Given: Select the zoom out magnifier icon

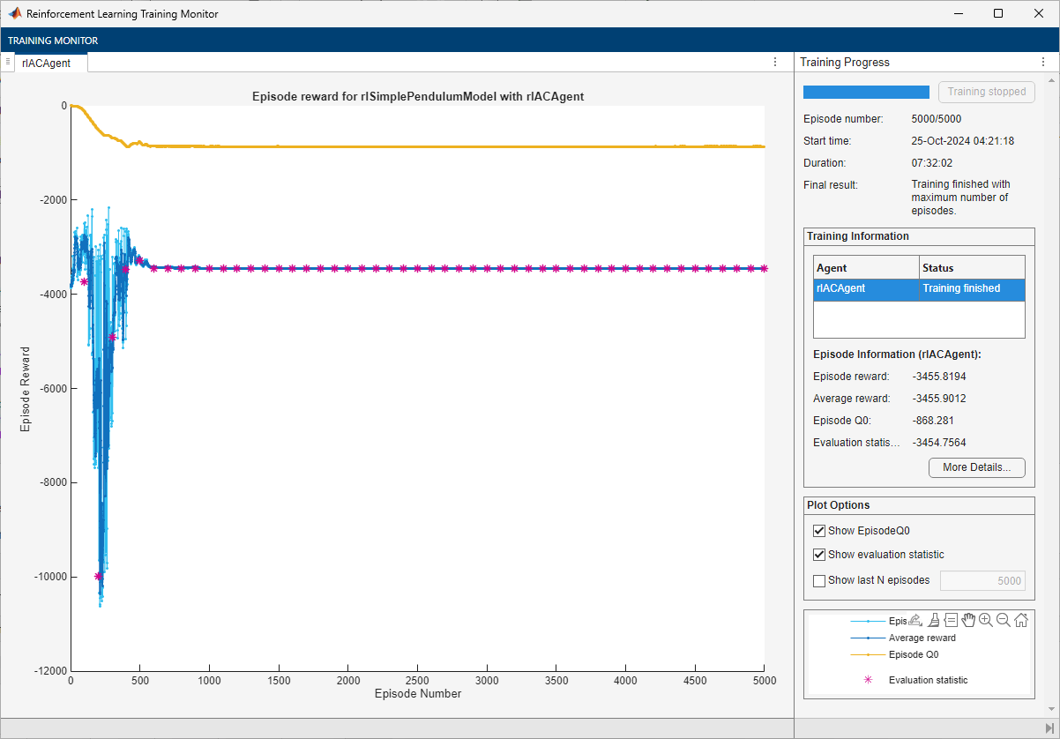Looking at the screenshot, I should coord(1003,620).
